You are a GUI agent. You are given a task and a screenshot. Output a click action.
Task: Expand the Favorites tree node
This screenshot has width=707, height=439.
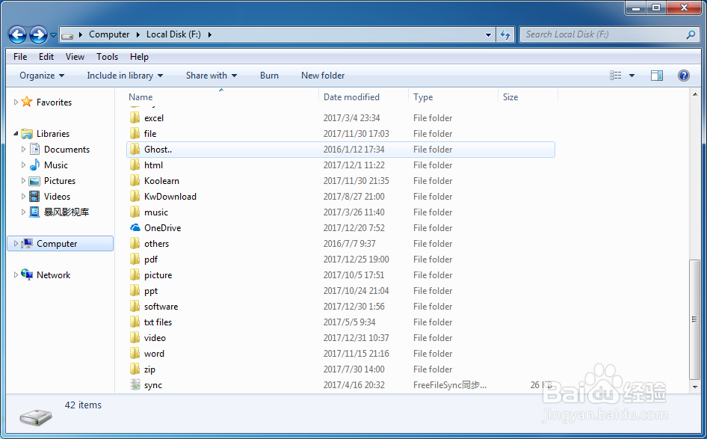coord(16,102)
